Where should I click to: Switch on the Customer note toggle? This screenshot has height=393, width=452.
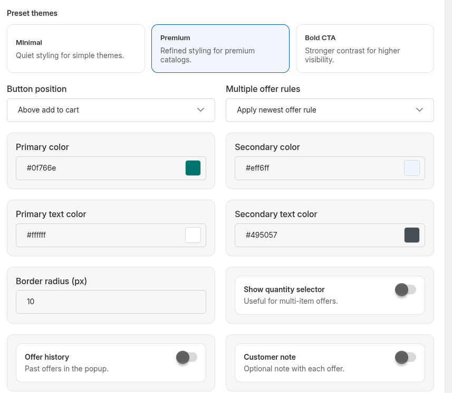pyautogui.click(x=405, y=357)
